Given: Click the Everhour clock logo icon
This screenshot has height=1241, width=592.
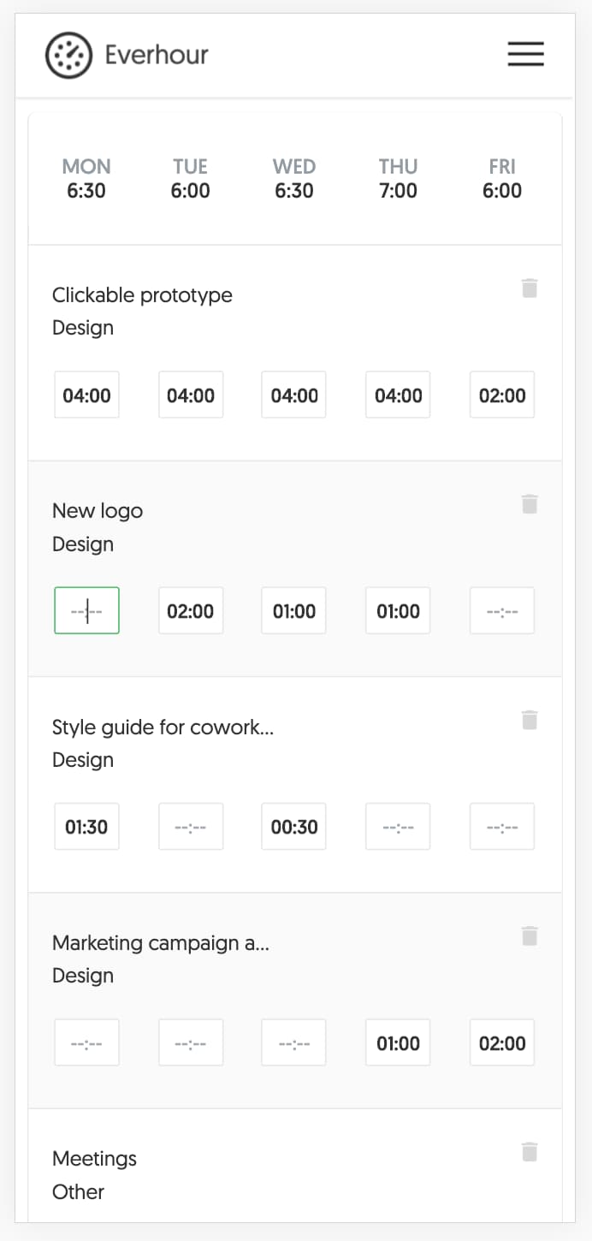Looking at the screenshot, I should pos(68,56).
